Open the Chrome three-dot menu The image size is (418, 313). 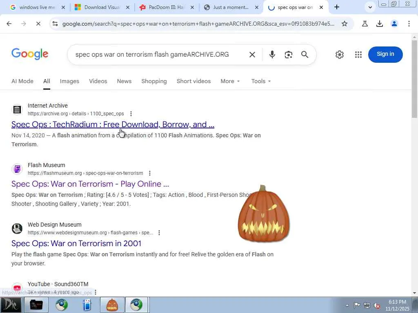click(409, 24)
